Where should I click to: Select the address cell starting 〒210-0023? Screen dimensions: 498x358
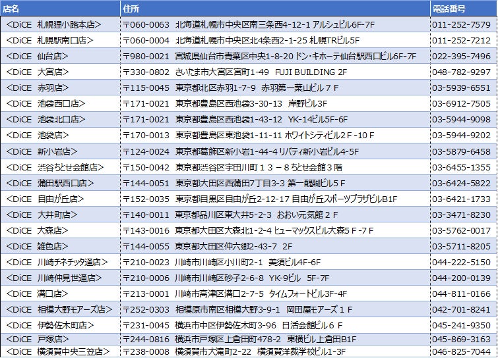tap(275, 263)
